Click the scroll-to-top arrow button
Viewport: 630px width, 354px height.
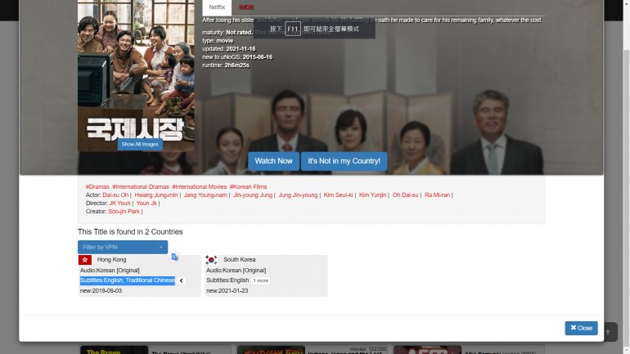click(x=610, y=332)
